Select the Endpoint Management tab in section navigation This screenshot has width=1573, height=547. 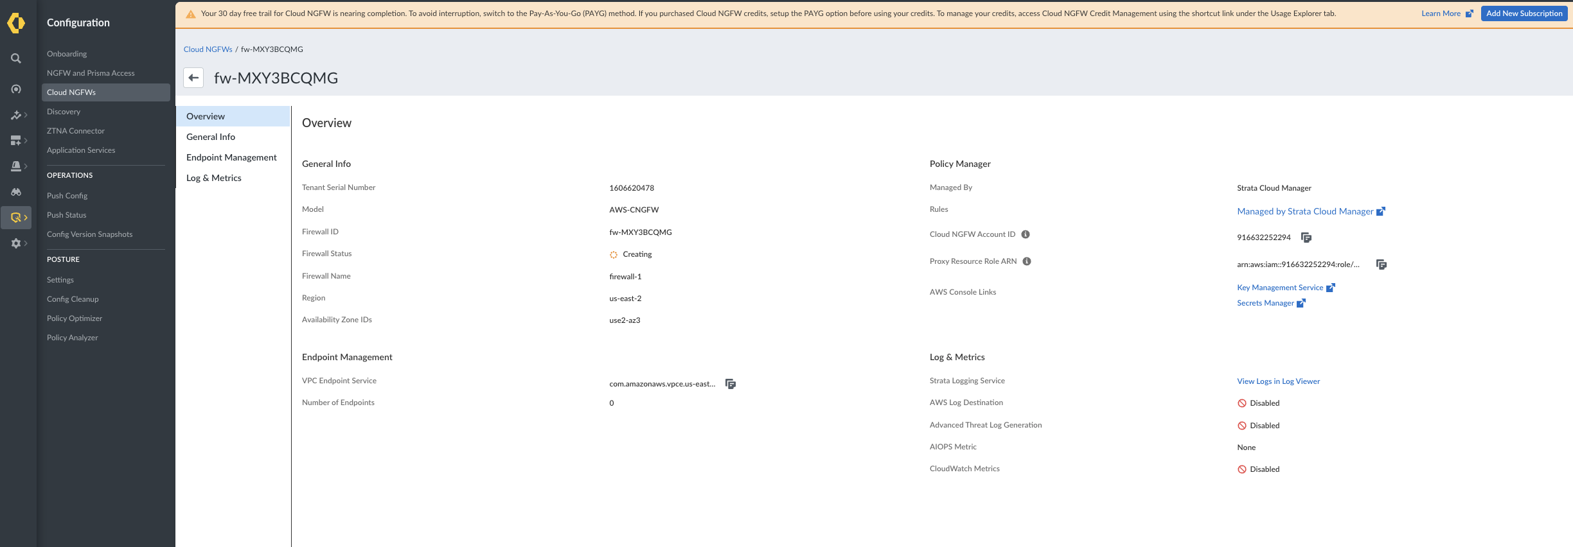[x=233, y=157]
